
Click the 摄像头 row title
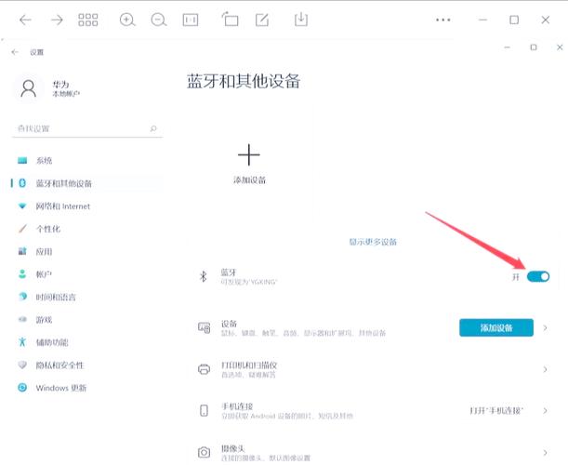pos(233,448)
